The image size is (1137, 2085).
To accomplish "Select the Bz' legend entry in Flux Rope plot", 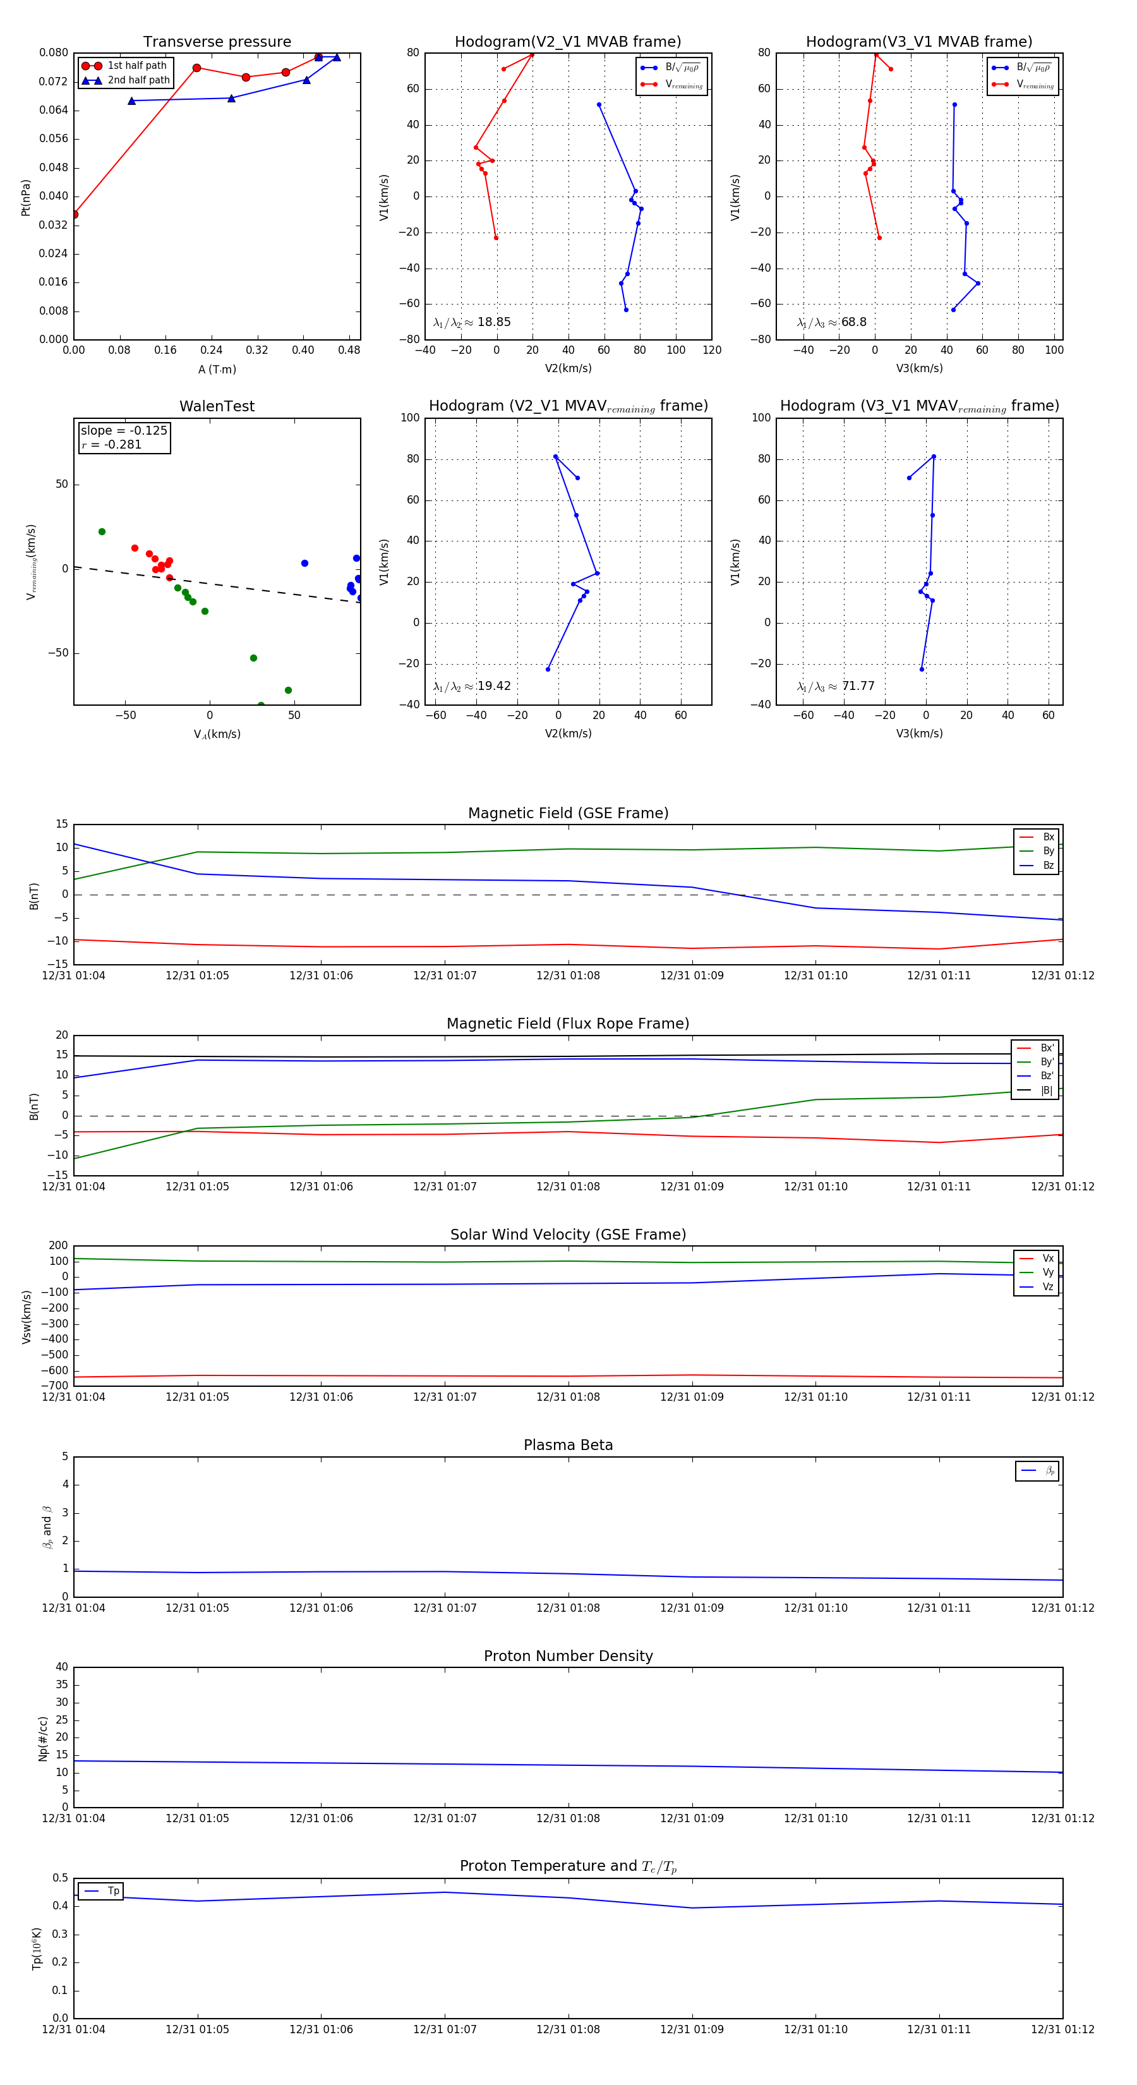I will 1036,1076.
